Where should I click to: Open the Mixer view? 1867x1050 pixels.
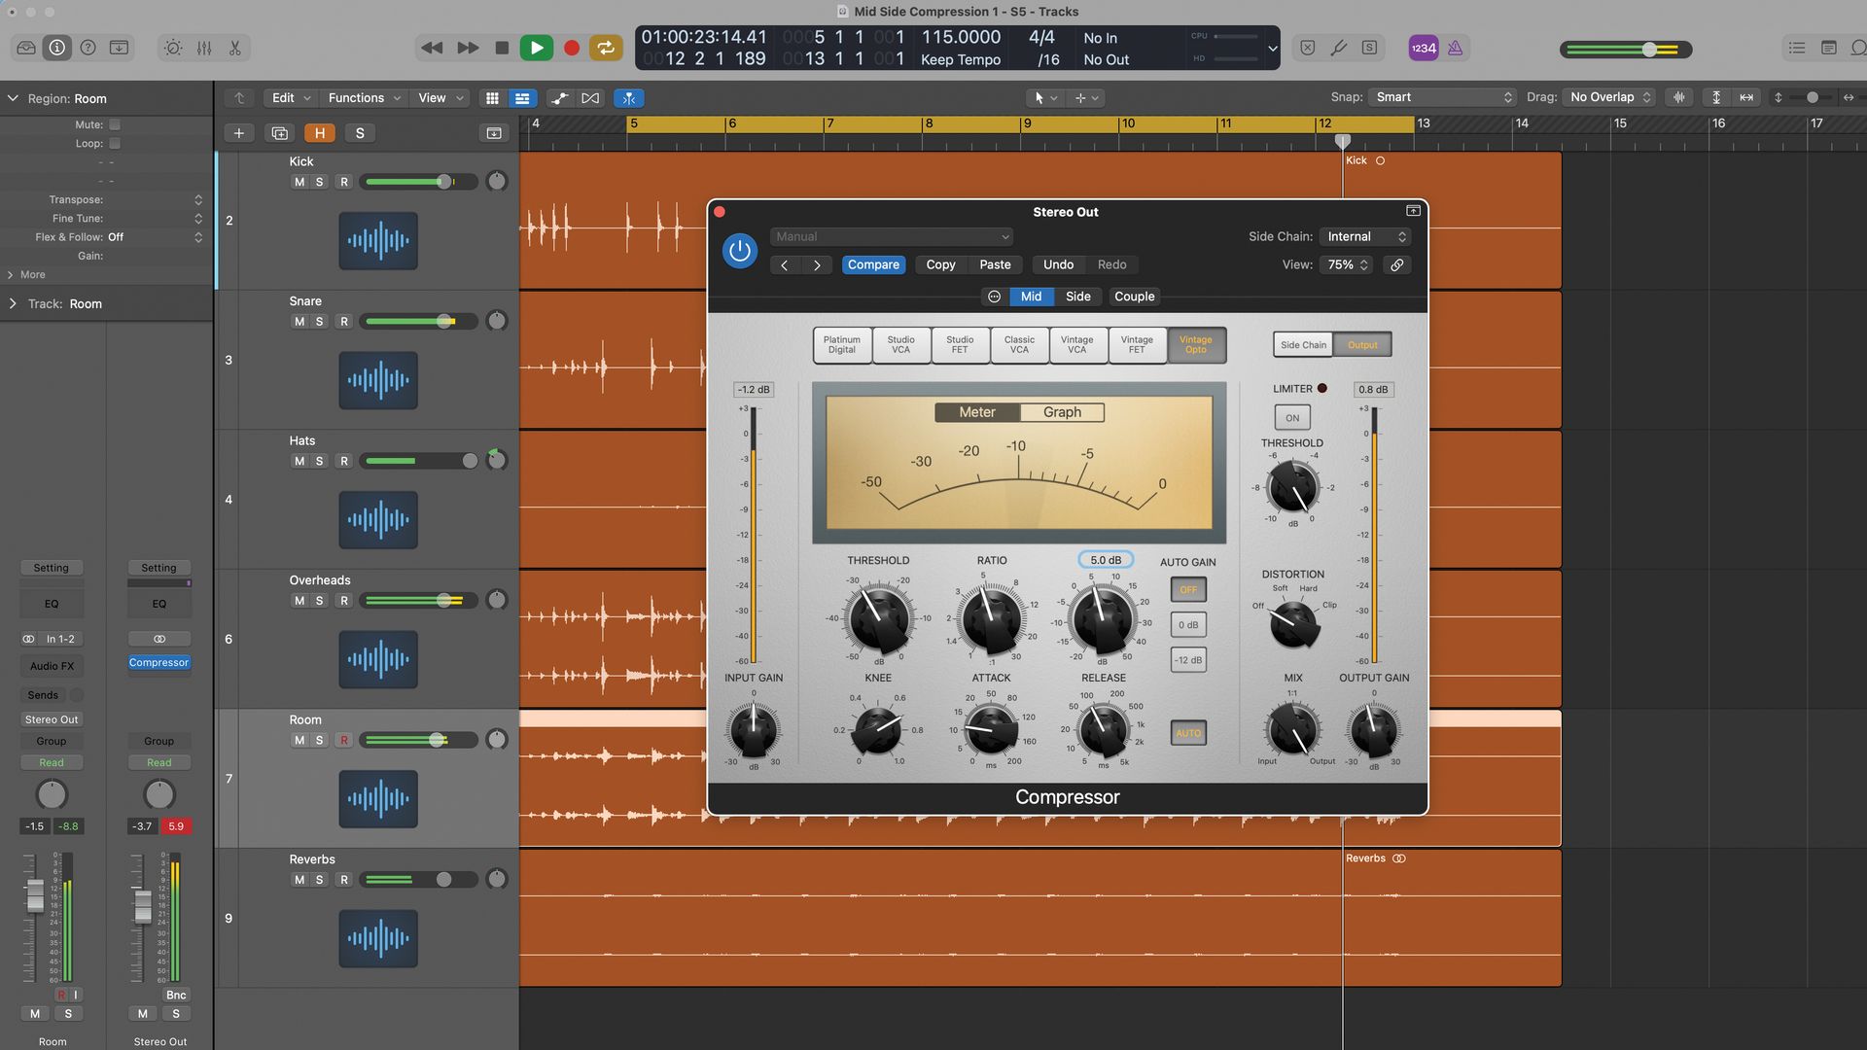205,47
